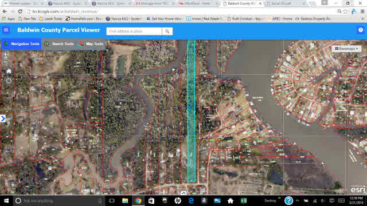The image size is (367, 206).
Task: Switch to the Search Tools tab
Action: point(59,44)
